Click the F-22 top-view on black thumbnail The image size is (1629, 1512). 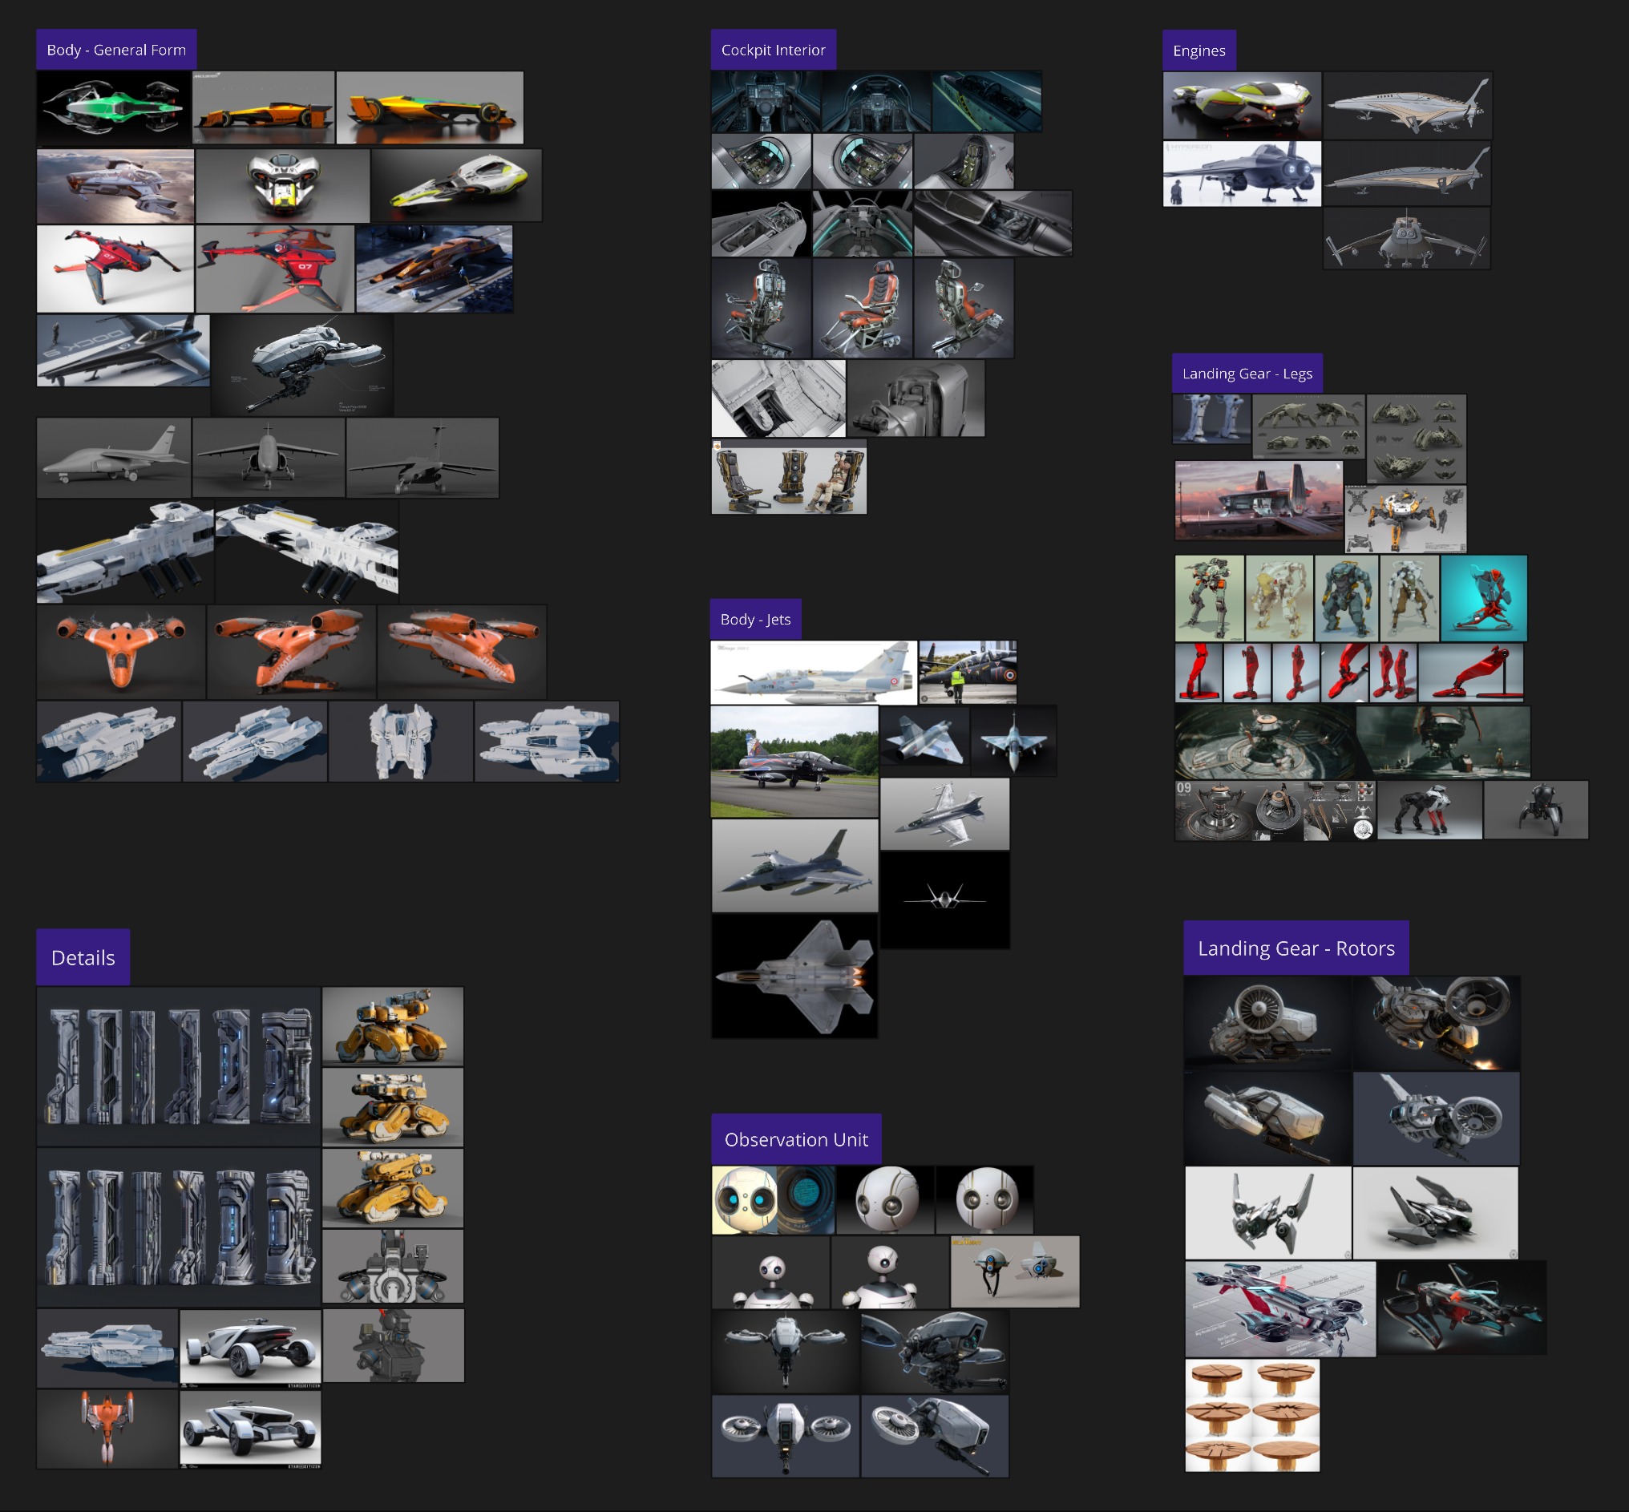pyautogui.click(x=794, y=976)
